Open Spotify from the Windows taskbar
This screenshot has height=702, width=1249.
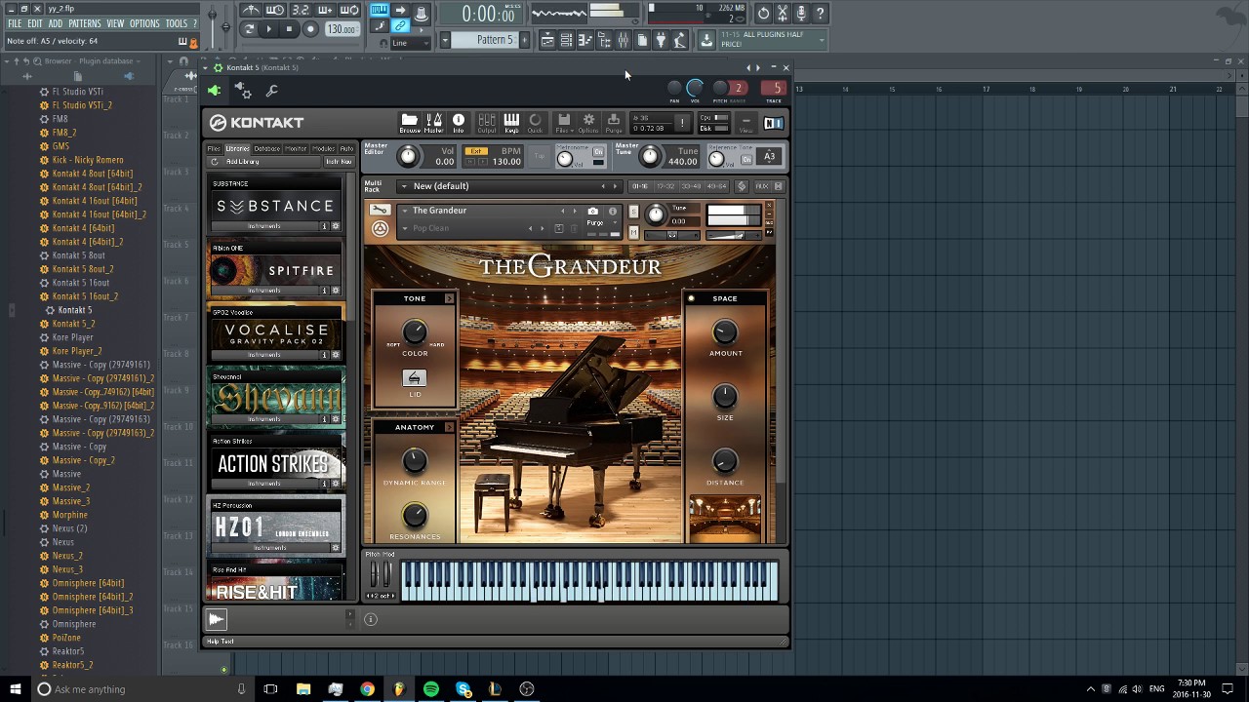(431, 689)
